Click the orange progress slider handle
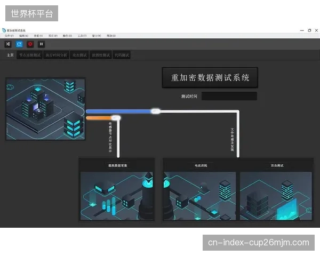320x256 pixels. coord(116,118)
